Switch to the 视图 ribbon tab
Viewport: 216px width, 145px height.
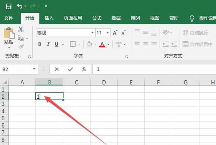[154, 18]
